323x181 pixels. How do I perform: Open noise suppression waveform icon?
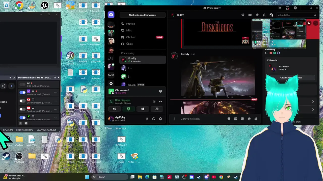pyautogui.click(x=154, y=102)
